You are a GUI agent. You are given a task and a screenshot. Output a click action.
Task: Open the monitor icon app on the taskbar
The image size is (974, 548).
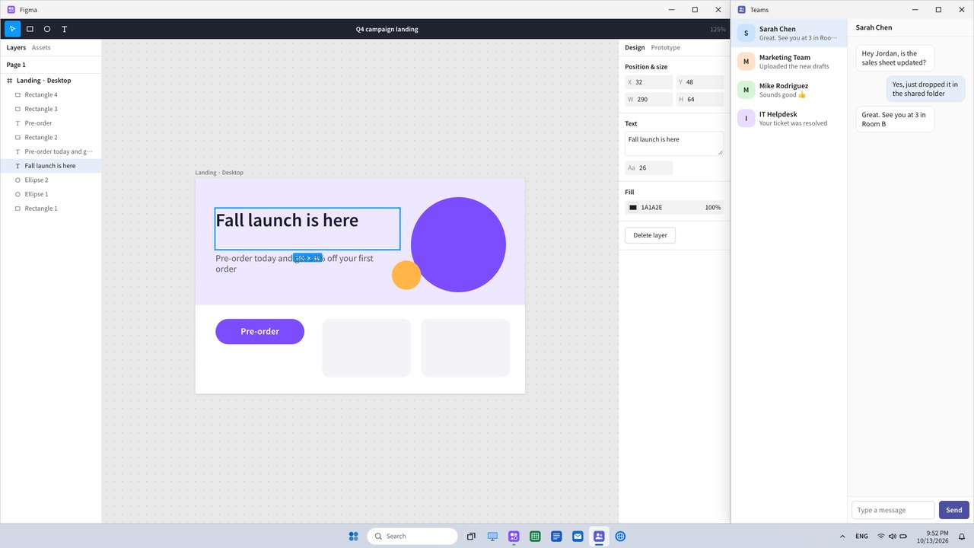point(492,536)
